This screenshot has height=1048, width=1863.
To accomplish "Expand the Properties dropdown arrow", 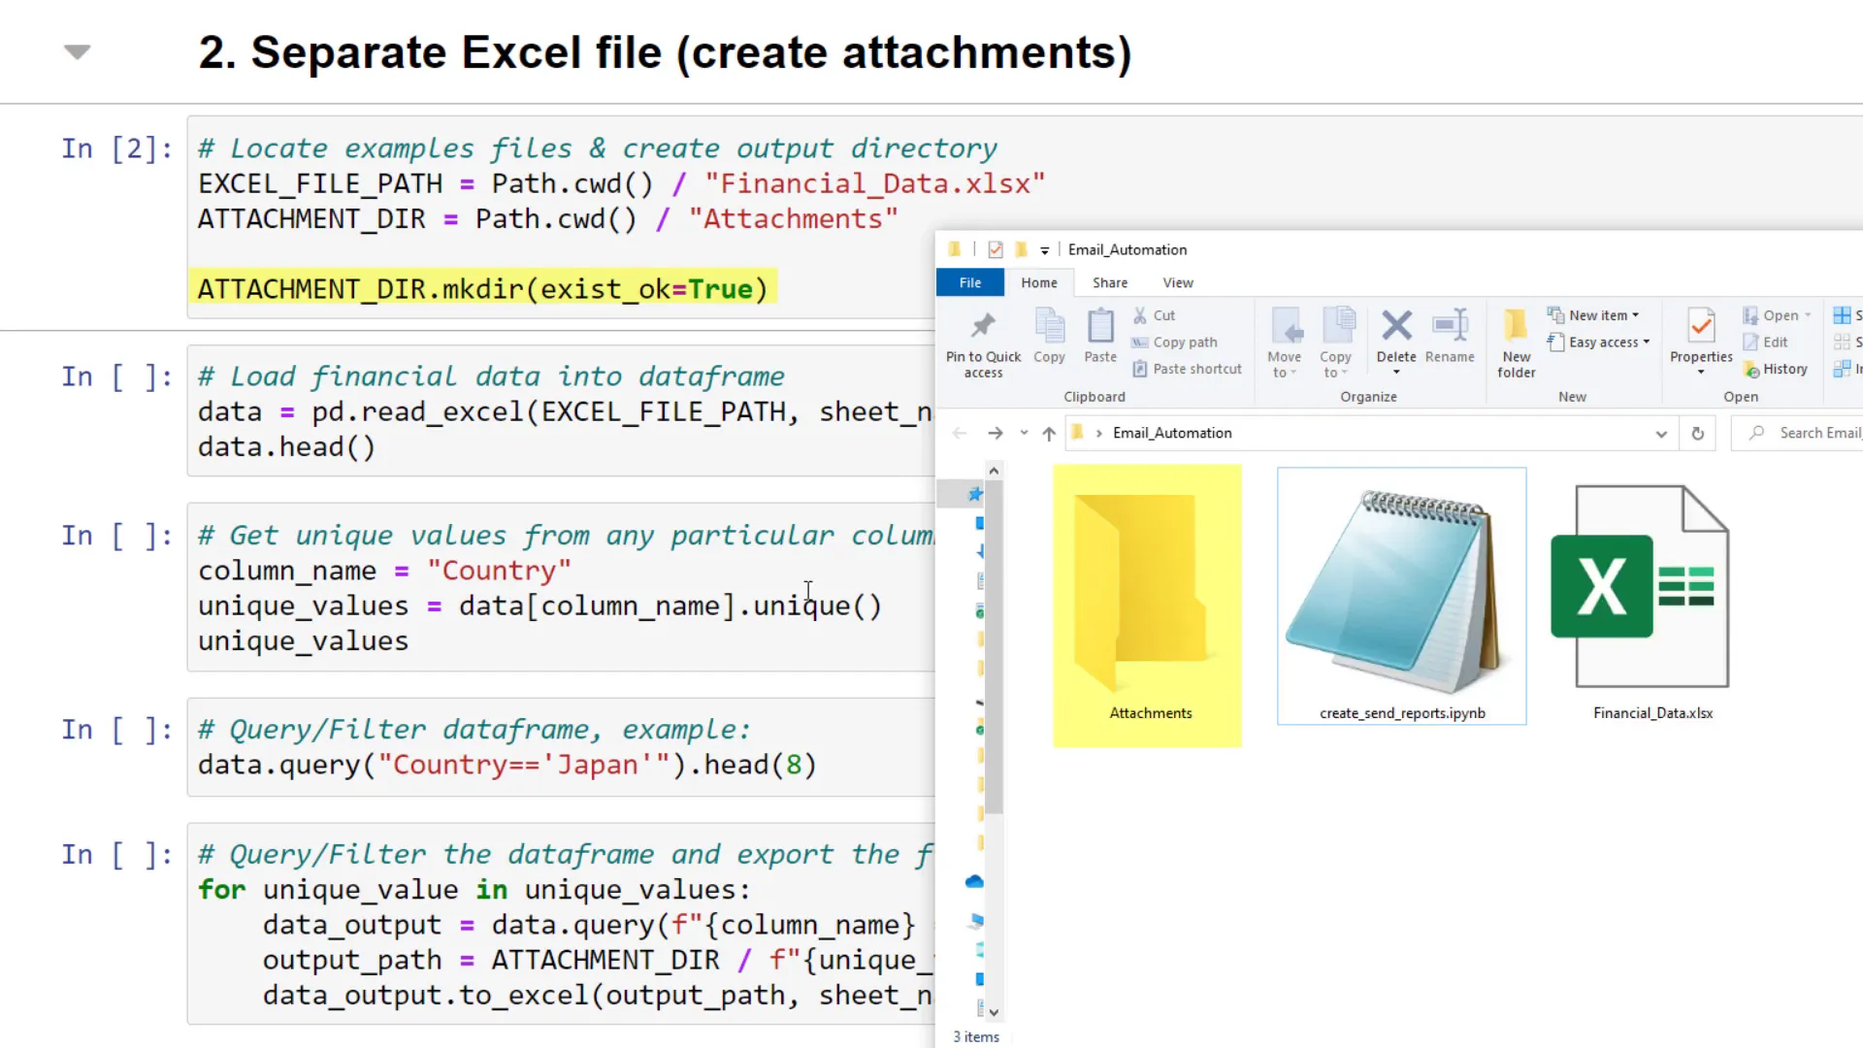I will (x=1701, y=373).
